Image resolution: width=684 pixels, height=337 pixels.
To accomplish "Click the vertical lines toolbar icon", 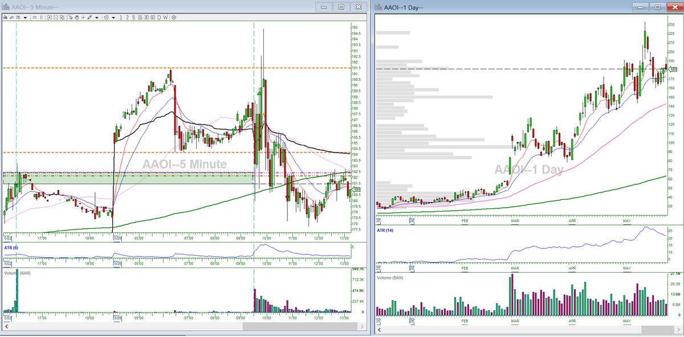I will pos(41,18).
